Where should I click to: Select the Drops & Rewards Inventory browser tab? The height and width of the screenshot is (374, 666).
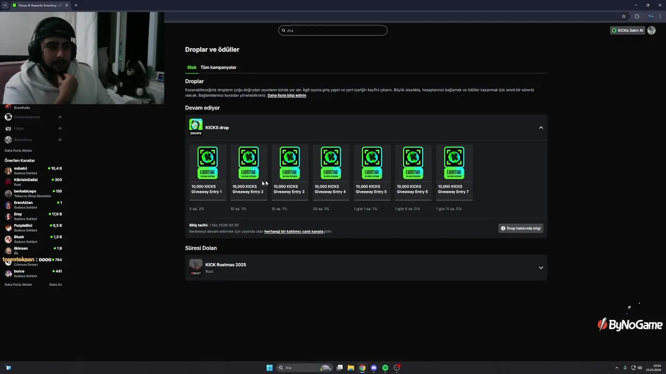click(40, 5)
